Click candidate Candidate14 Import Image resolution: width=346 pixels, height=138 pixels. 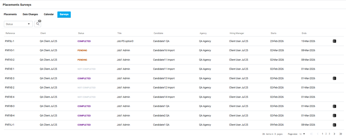pyautogui.click(x=164, y=97)
